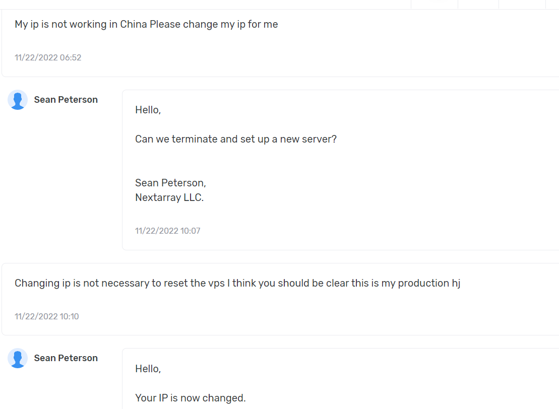
Task: Click the word 'production' in customer message
Action: coord(423,283)
